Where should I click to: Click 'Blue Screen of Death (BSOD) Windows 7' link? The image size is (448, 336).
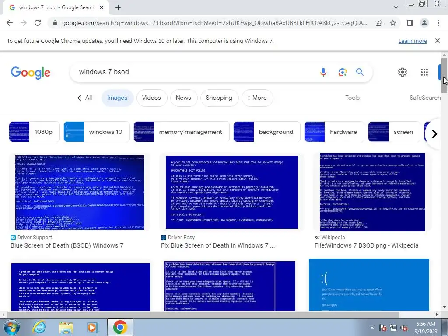(x=67, y=245)
